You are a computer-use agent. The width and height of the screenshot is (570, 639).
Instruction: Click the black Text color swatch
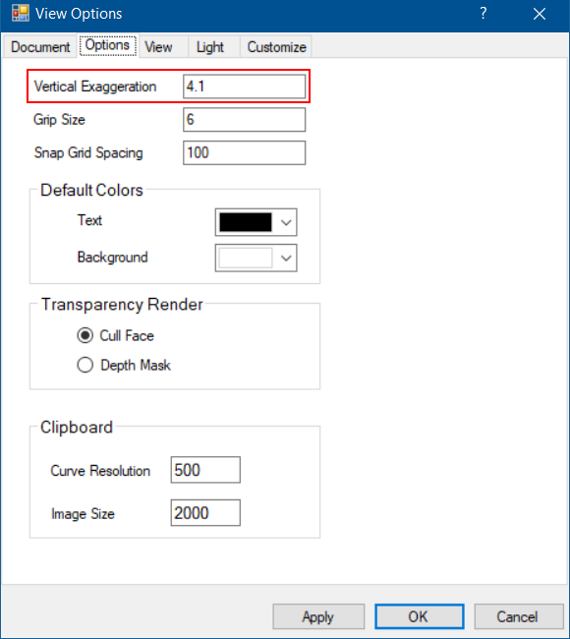[246, 222]
